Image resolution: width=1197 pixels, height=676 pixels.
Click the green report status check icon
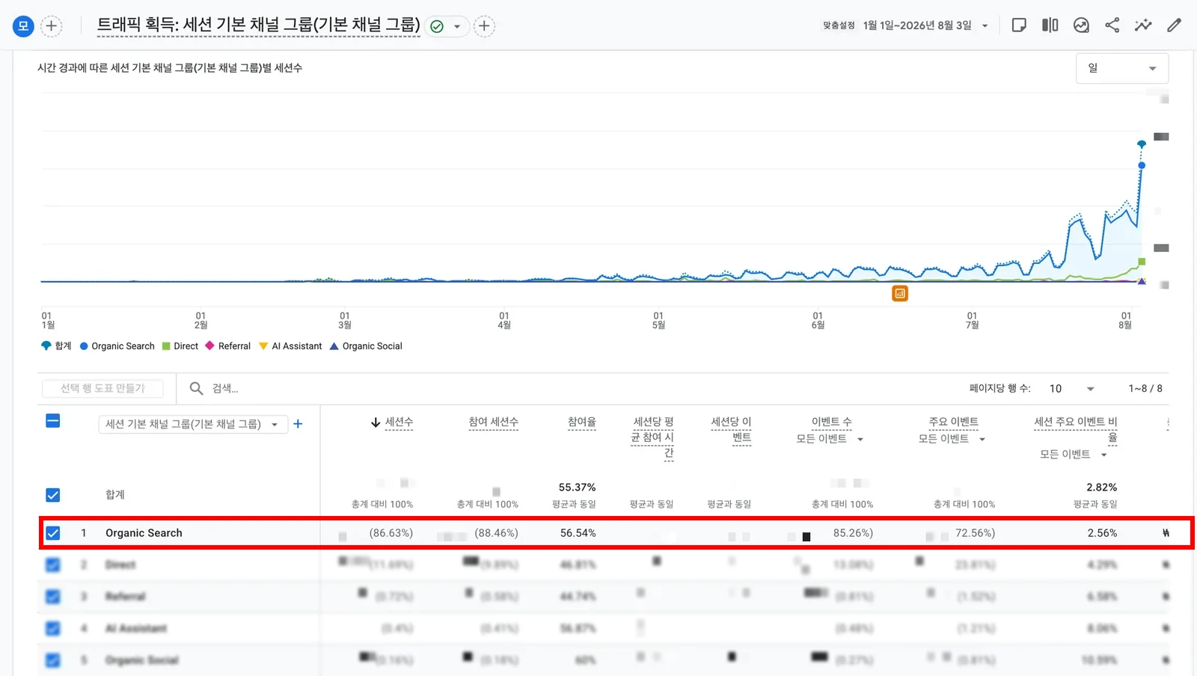click(x=437, y=26)
